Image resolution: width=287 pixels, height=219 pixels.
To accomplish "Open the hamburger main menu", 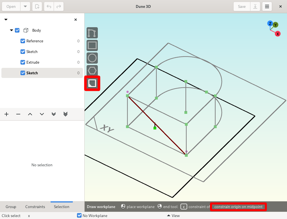I will pos(267,6).
